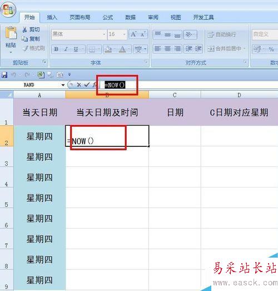The image size is (278, 291).
Task: Copy selection with 复制
Action: 31,39
